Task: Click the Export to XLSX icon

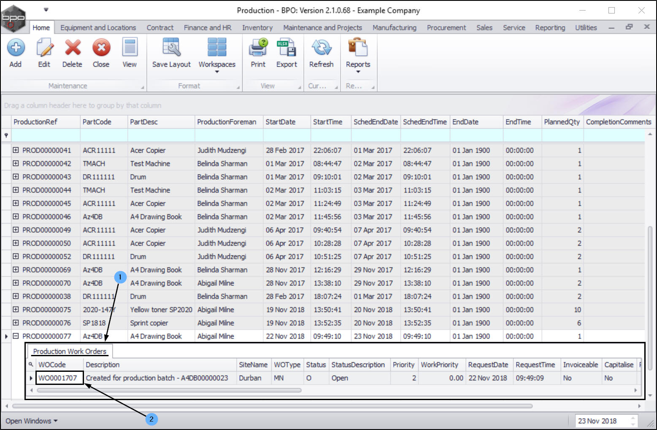Action: pyautogui.click(x=287, y=48)
